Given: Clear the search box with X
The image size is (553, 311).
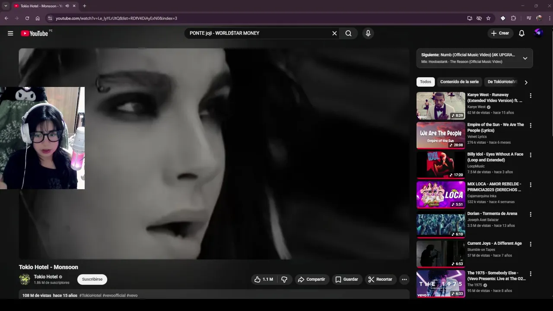Looking at the screenshot, I should tap(334, 33).
